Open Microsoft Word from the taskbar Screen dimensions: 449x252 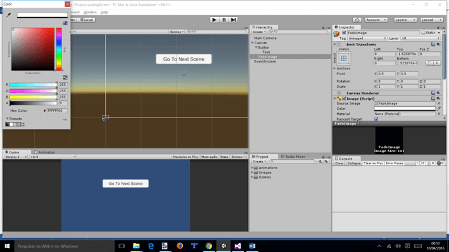point(252,246)
